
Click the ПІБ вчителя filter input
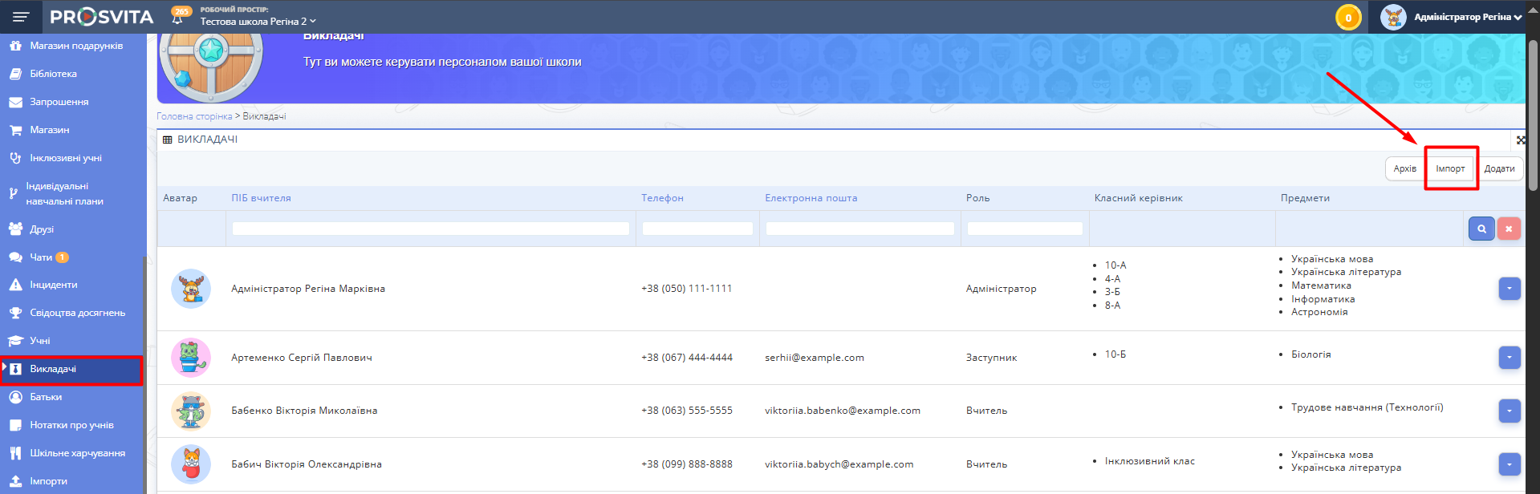click(431, 229)
